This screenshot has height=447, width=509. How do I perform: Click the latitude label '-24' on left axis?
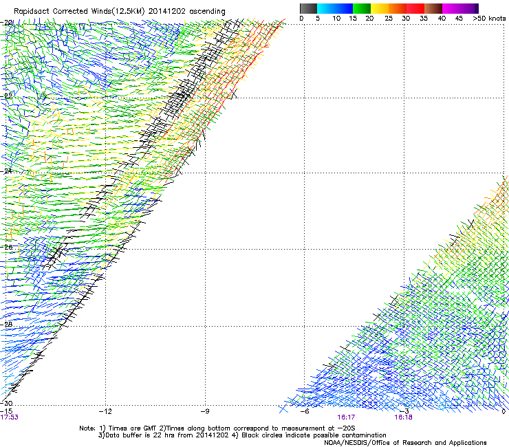point(6,171)
